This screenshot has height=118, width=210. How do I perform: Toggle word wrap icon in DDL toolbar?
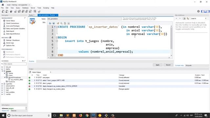click(69, 23)
